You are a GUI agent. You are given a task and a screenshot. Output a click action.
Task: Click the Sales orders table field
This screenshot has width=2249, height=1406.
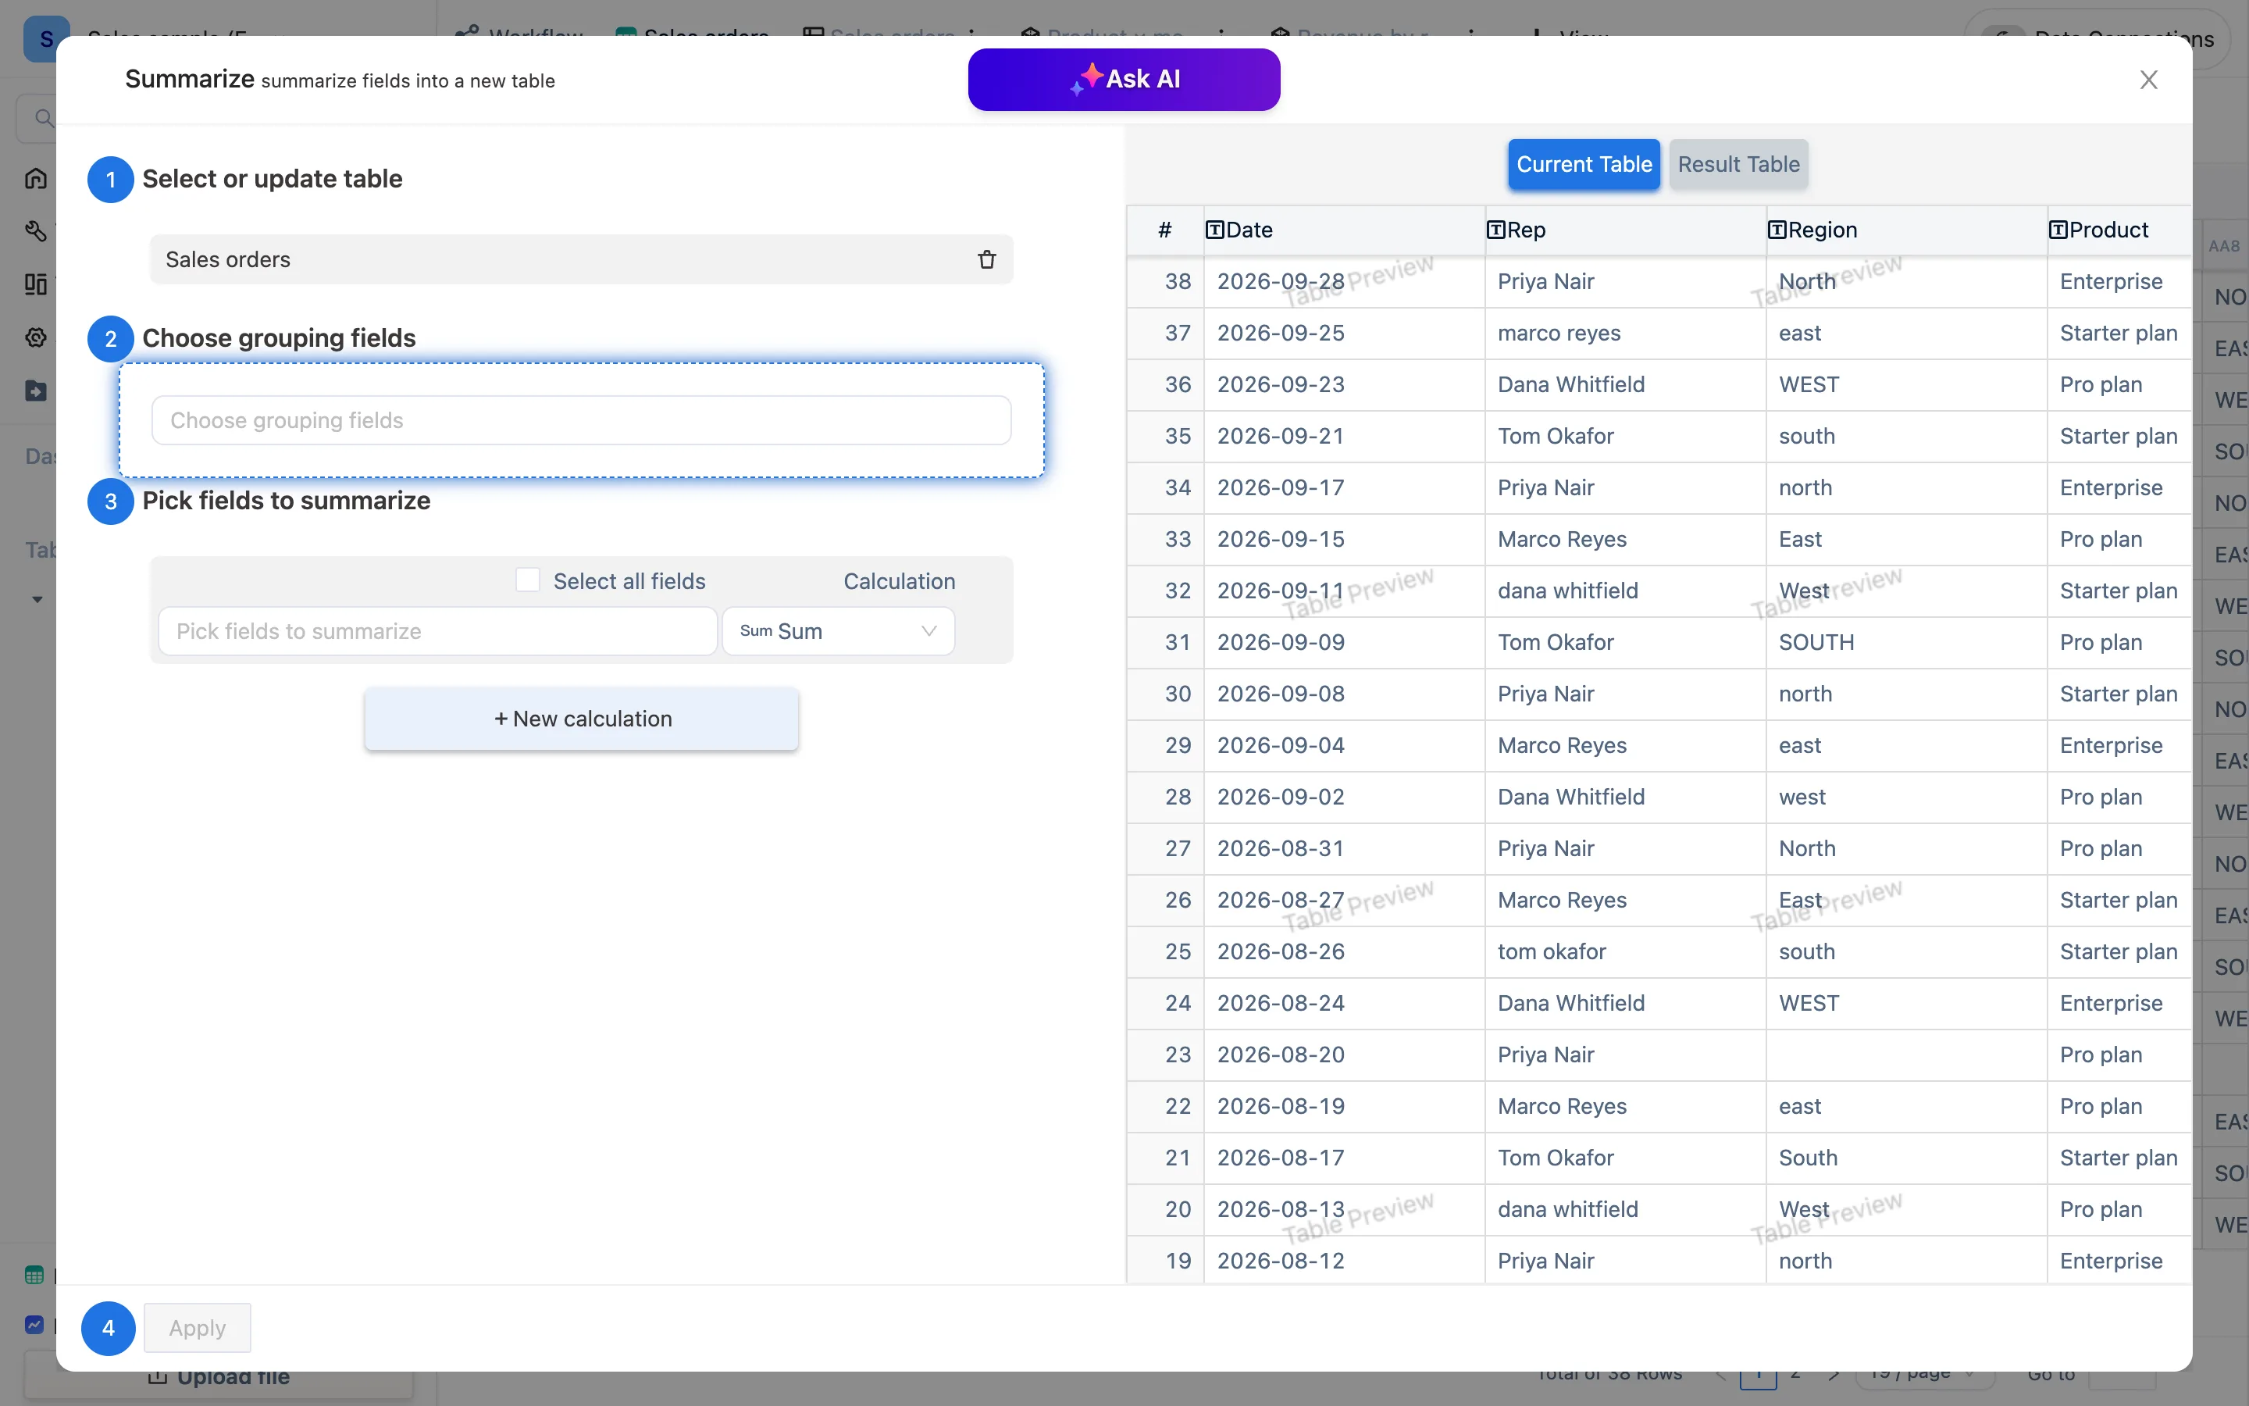581,259
